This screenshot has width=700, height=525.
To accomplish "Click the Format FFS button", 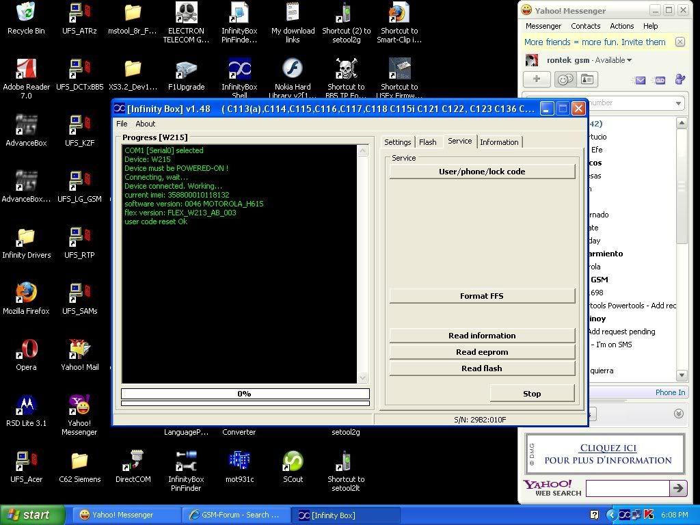I will click(x=482, y=296).
